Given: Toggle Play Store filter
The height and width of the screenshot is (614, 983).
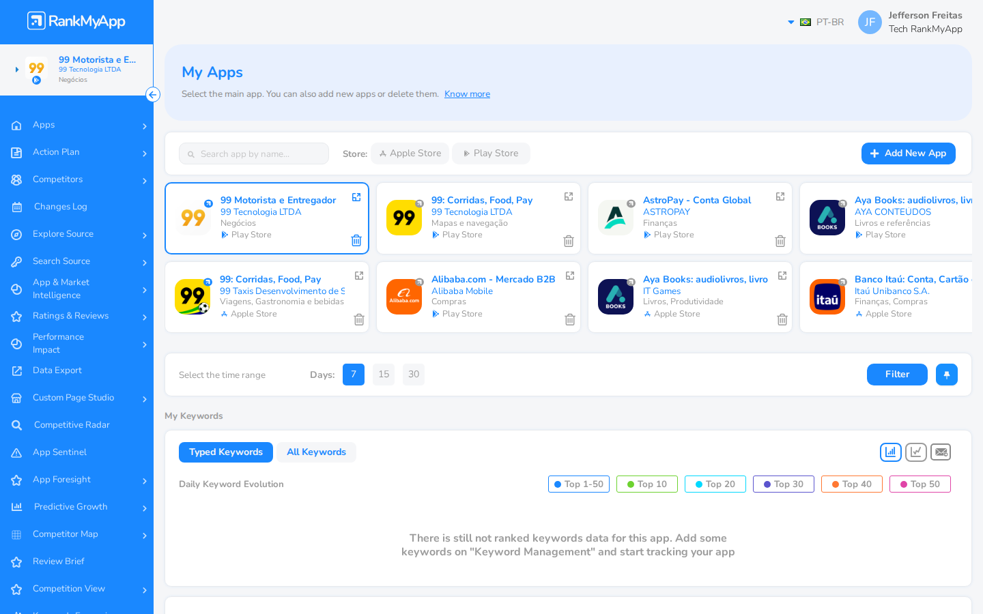Looking at the screenshot, I should (x=491, y=153).
